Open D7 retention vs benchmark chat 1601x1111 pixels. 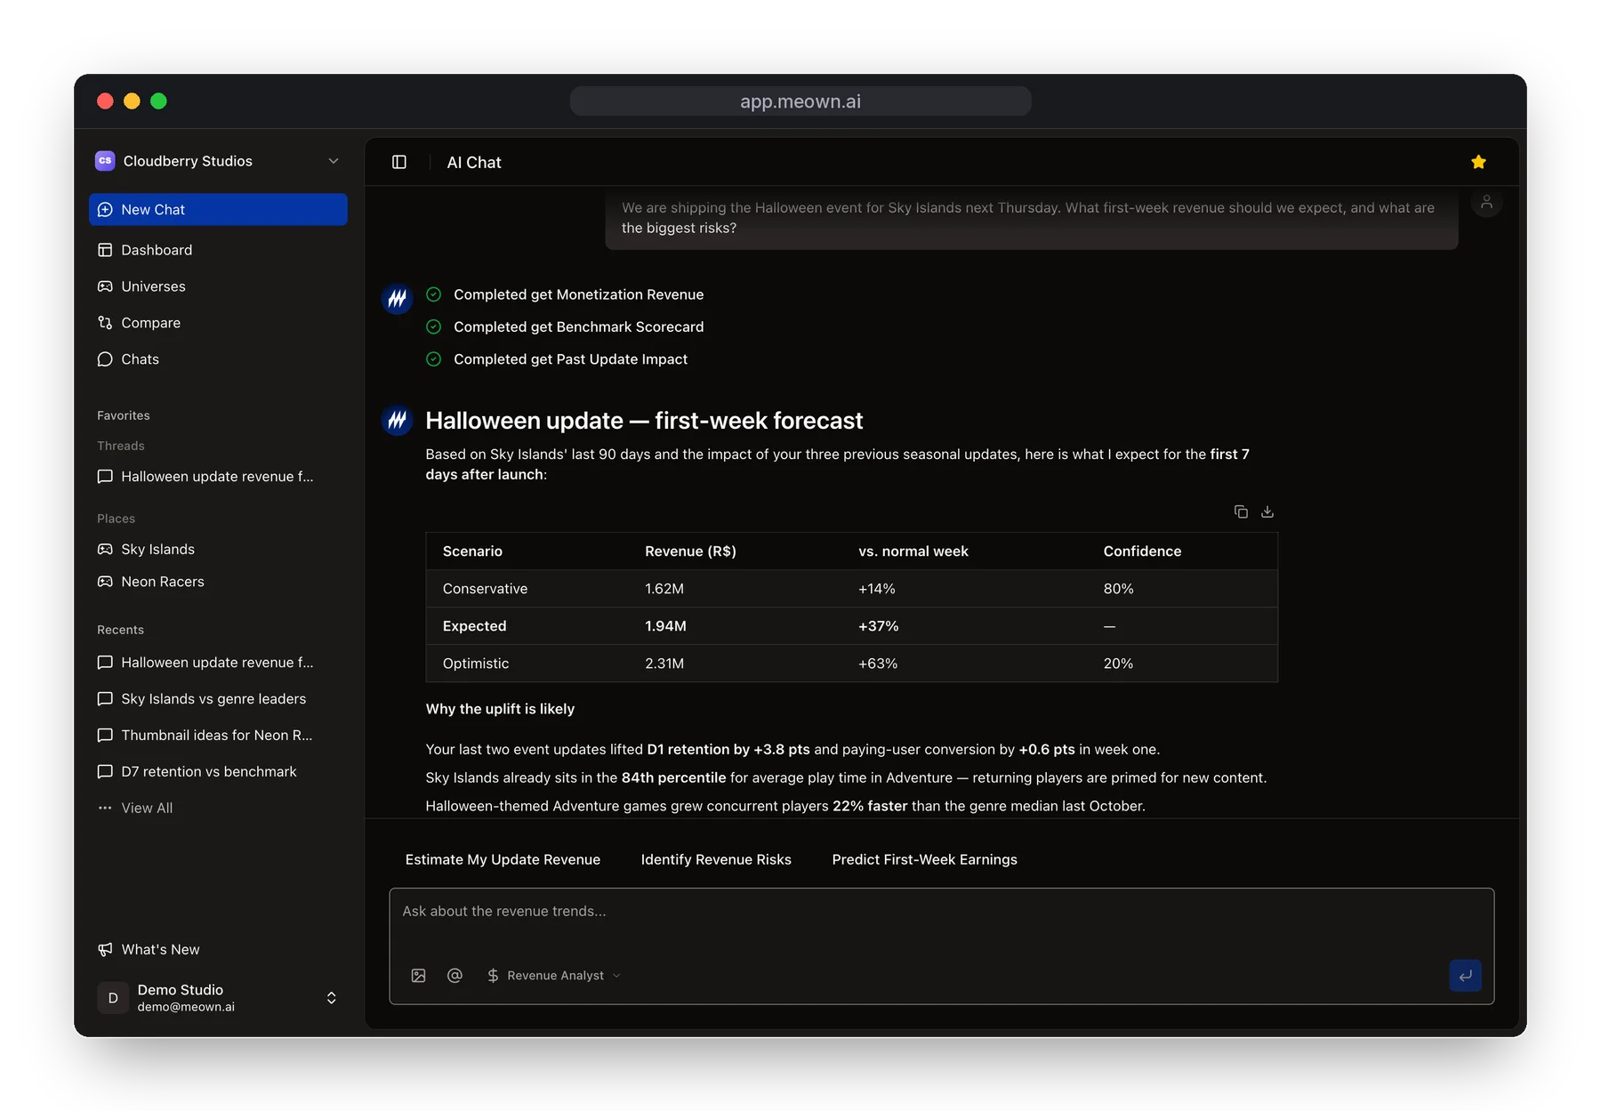pos(218,772)
